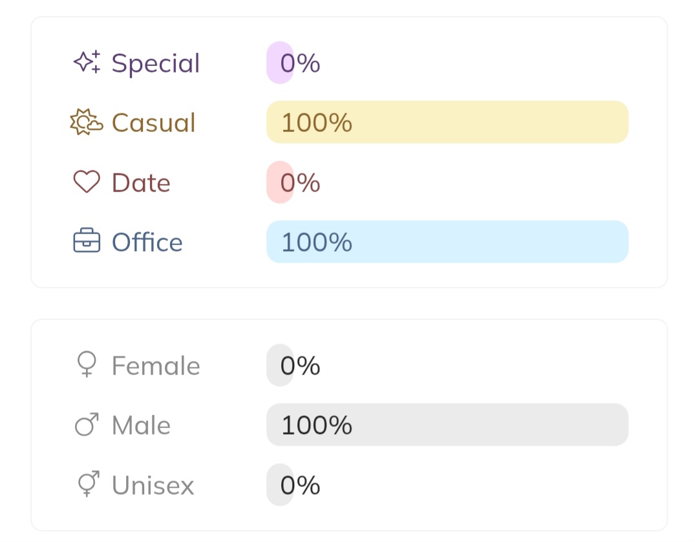Click the sun and cloud Casual icon
Screen dimensions: 695x542
point(87,122)
